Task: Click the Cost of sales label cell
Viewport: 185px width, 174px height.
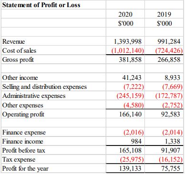Action: pyautogui.click(x=53, y=50)
